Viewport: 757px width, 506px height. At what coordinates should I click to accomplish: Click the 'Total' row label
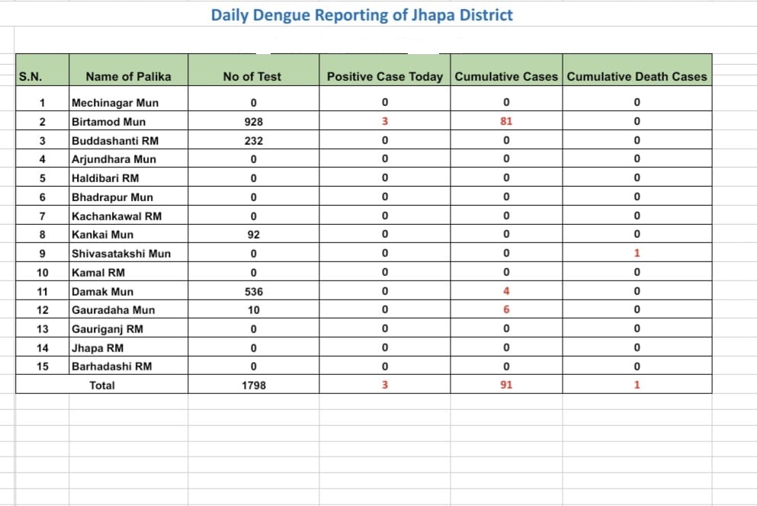(x=102, y=385)
